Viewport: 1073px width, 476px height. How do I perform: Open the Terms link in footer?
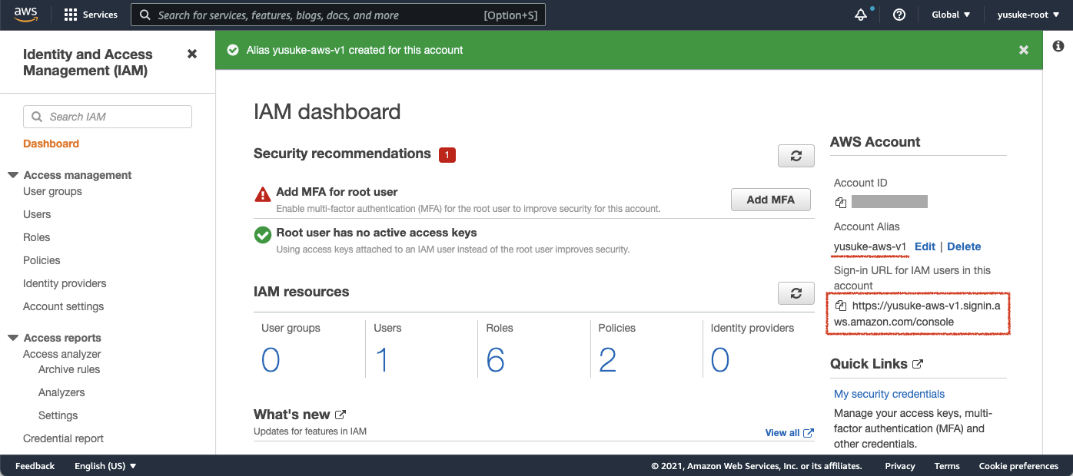(x=947, y=466)
